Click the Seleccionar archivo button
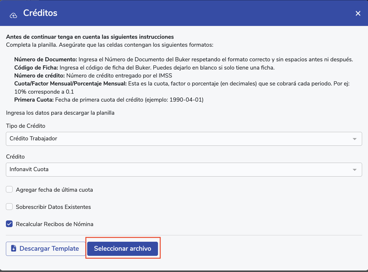Viewport: 368px width, 272px height. point(123,249)
